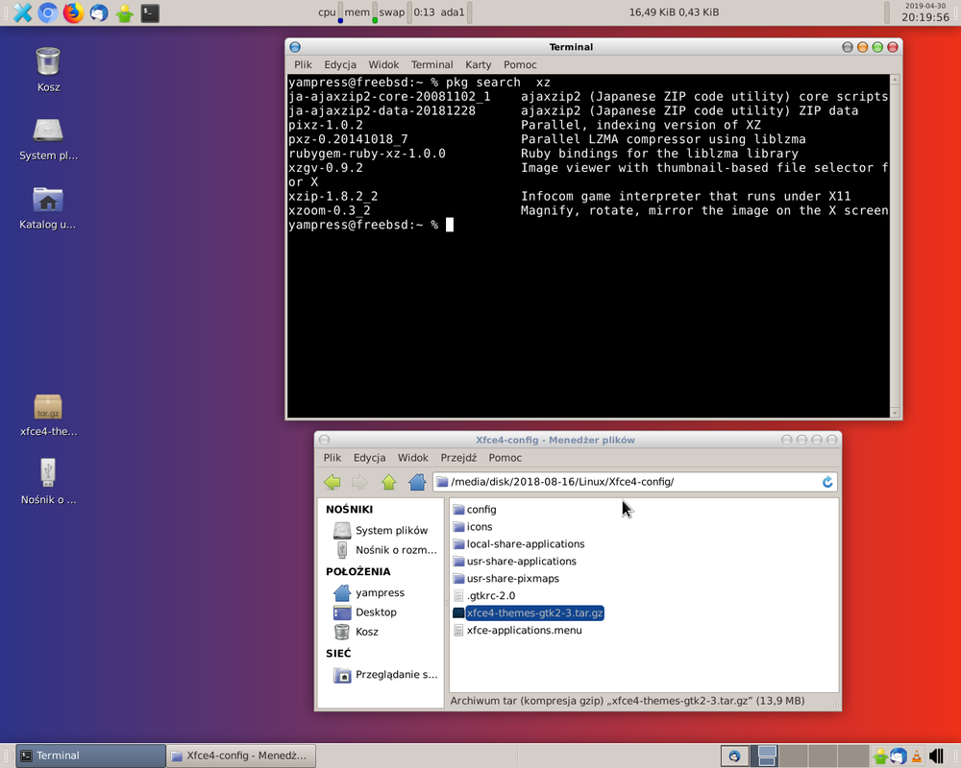Open the volume speaker icon in tray

936,756
